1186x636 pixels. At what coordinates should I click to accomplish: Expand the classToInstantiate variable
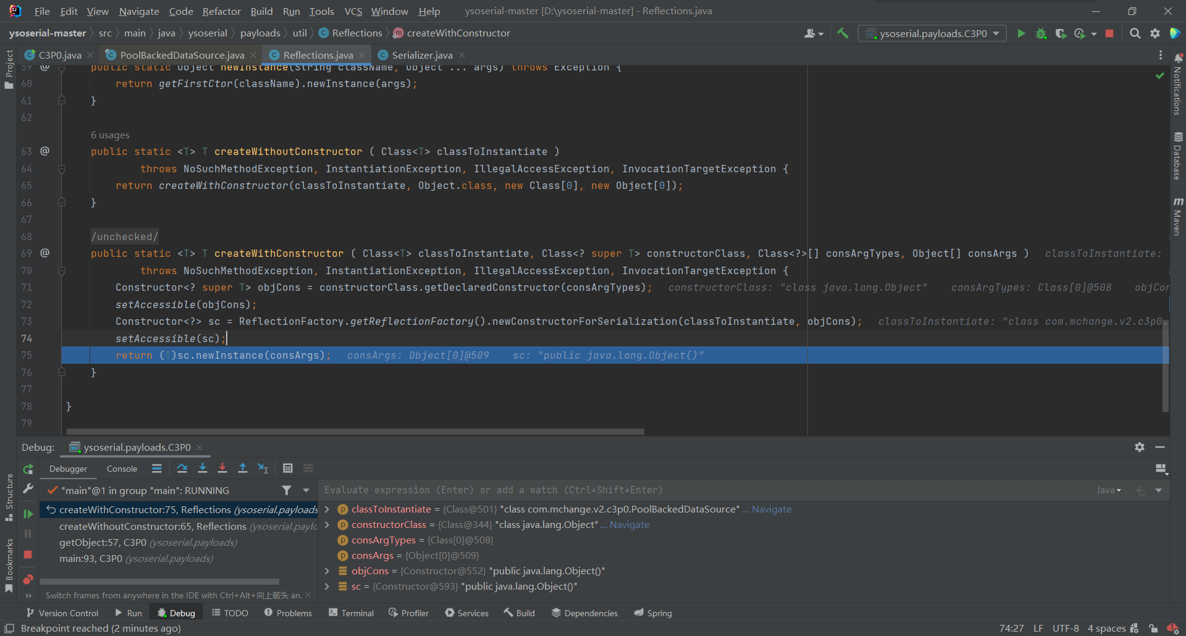327,509
